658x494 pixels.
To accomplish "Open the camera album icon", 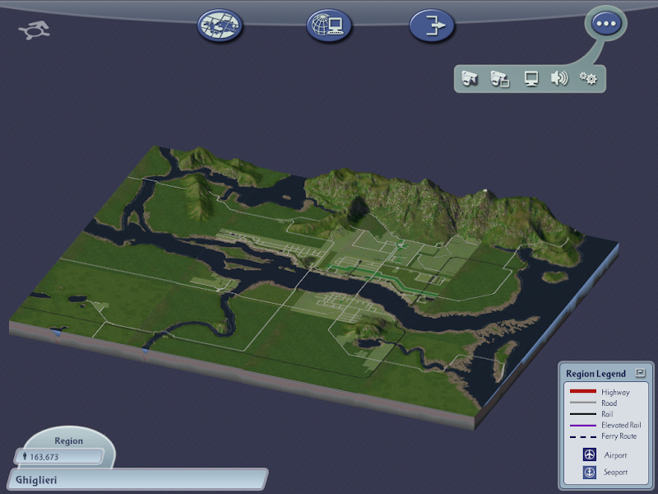I will [500, 78].
